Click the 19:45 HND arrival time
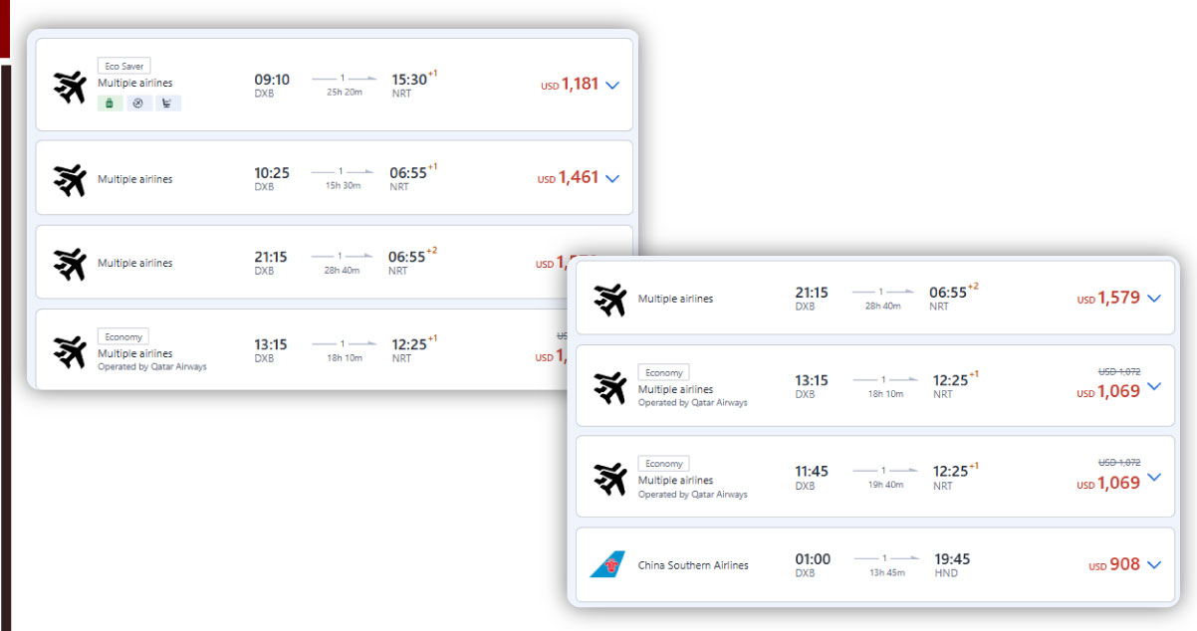1197x631 pixels. click(952, 559)
